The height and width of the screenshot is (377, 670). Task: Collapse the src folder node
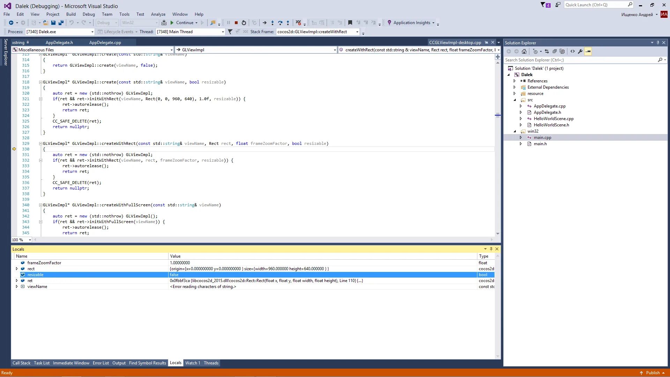pyautogui.click(x=514, y=100)
